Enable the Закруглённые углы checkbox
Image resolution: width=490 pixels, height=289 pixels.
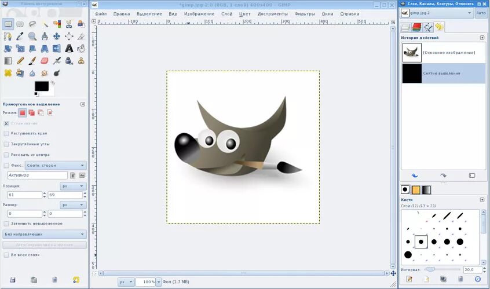[6, 144]
